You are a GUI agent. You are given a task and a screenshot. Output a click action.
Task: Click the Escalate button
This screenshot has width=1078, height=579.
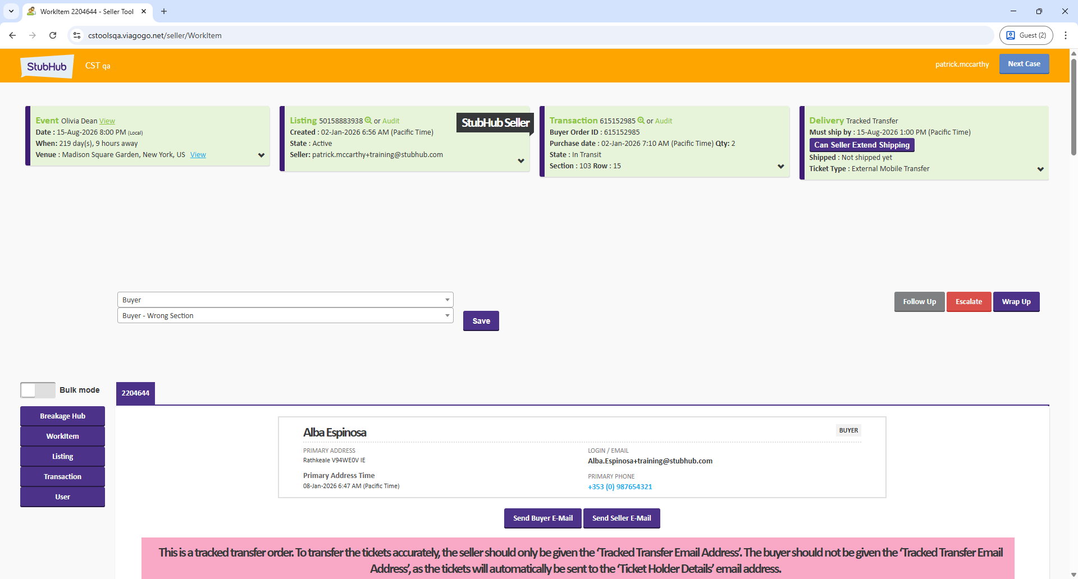[969, 302]
